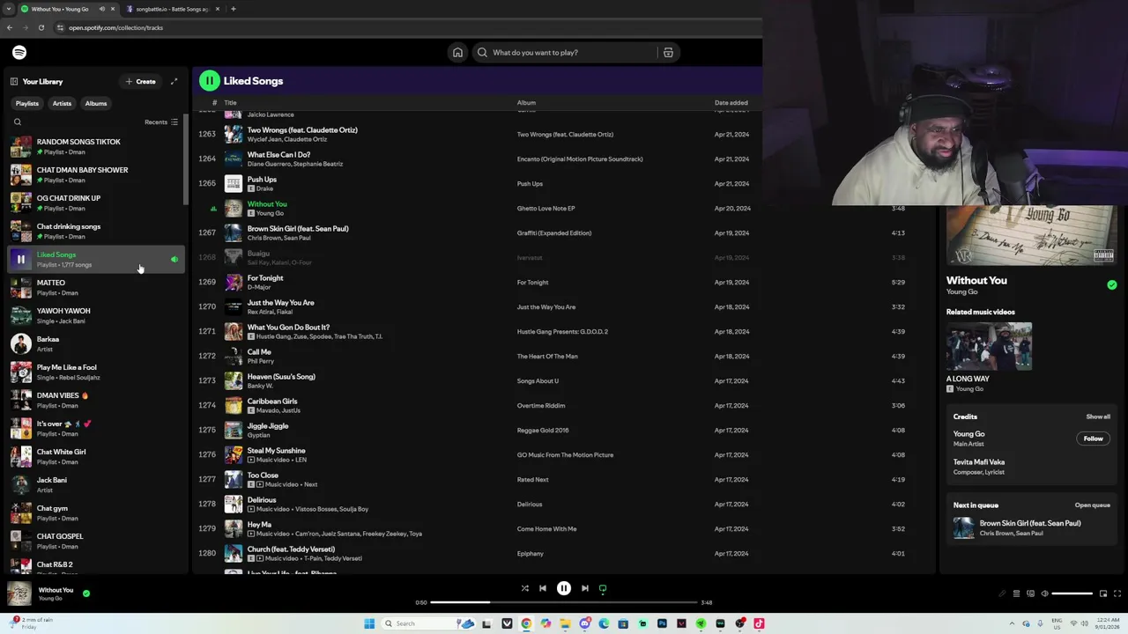Toggle lyrics microphone icon in player bar

(1002, 593)
